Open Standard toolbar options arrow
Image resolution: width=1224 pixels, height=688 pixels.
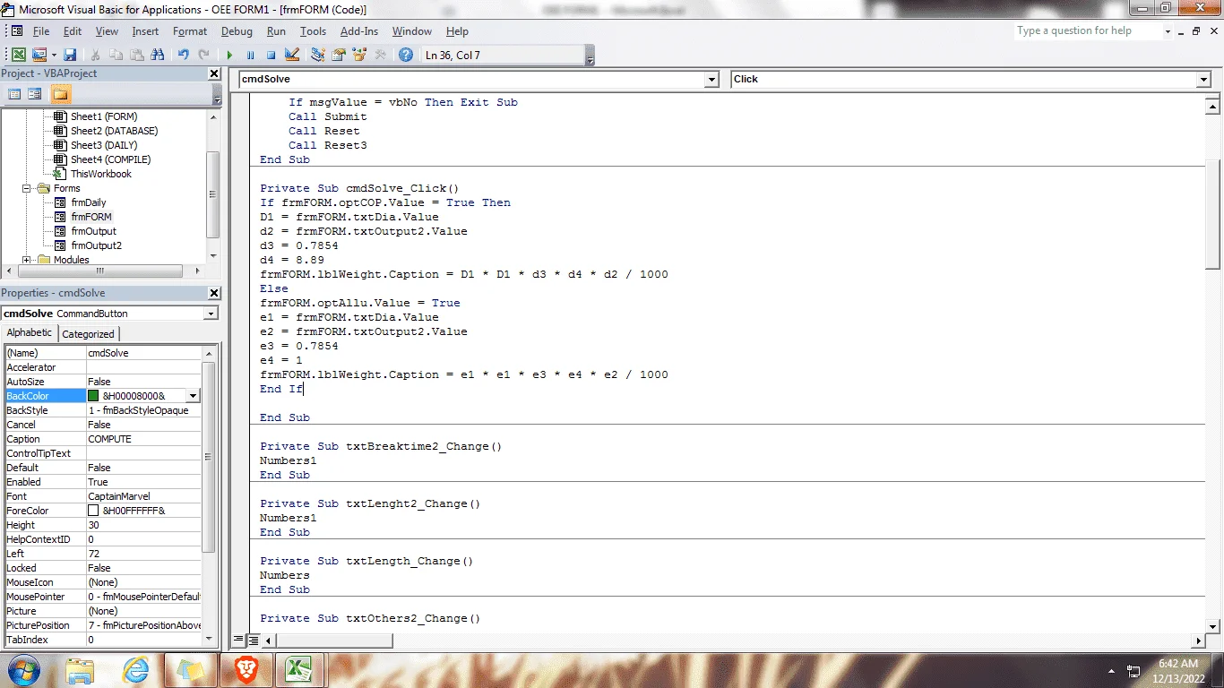(x=590, y=56)
